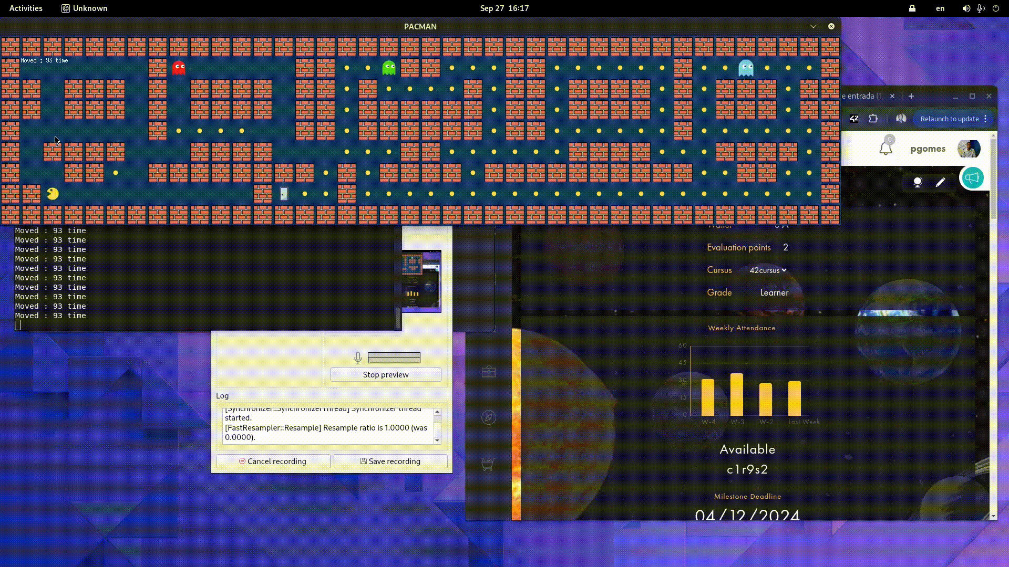Open the Activities overview
This screenshot has width=1009, height=567.
26,8
